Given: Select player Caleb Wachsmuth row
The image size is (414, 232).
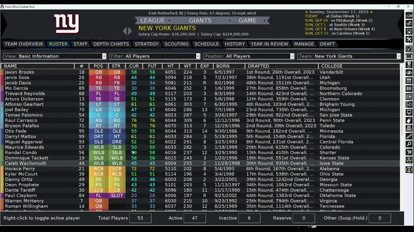Looking at the screenshot, I should click(x=201, y=163).
